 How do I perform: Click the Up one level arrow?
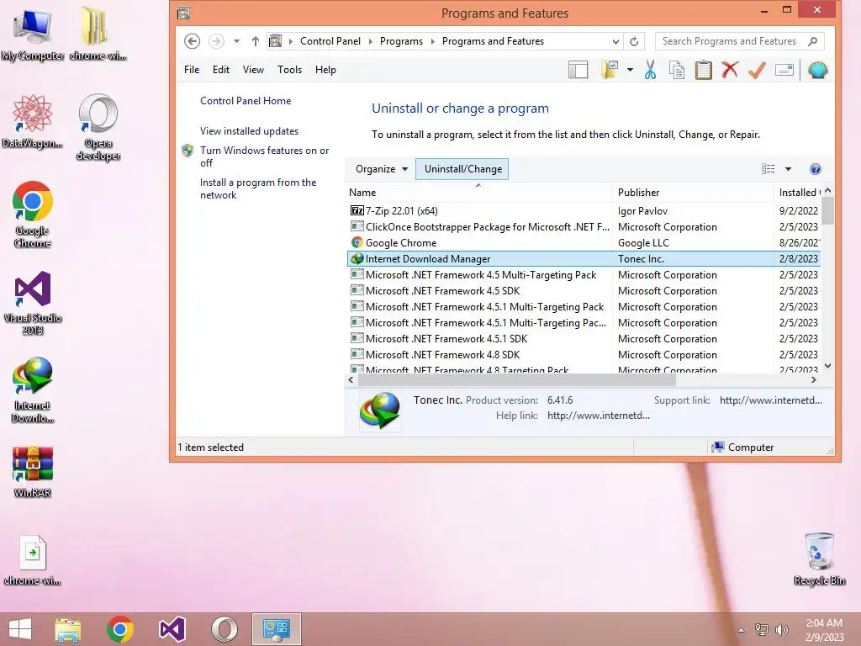click(256, 41)
